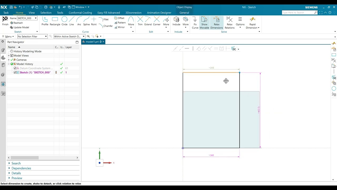Viewport: 337px width, 190px height.
Task: Activate the Extend tool
Action: click(x=148, y=21)
